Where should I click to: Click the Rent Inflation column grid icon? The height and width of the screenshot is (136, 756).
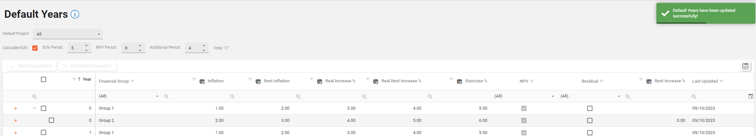[258, 81]
